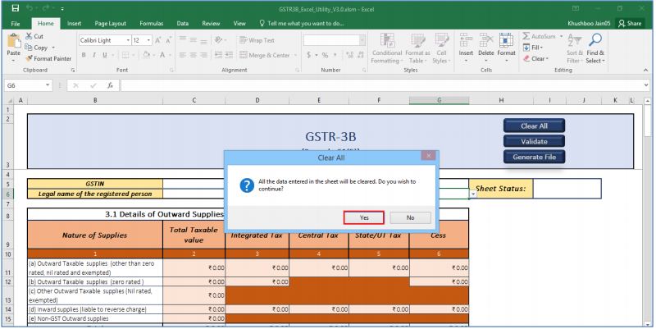Toggle Italic formatting
This screenshot has height=329, width=656.
94,55
